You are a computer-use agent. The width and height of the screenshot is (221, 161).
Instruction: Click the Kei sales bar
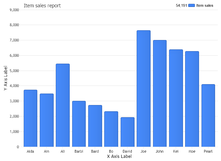pyautogui.click(x=176, y=98)
